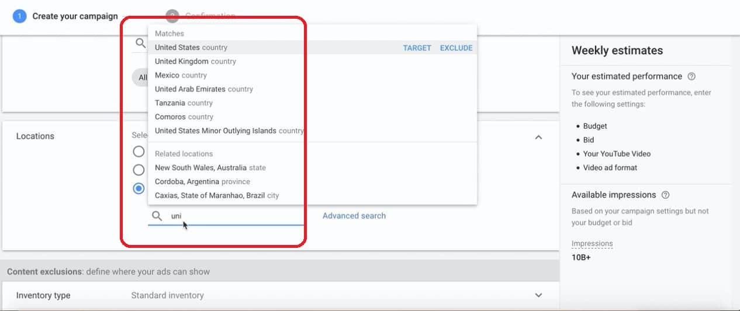Screen dimensions: 740x311
Task: Choose United Kingdom country suggestion
Action: tap(313, 61)
